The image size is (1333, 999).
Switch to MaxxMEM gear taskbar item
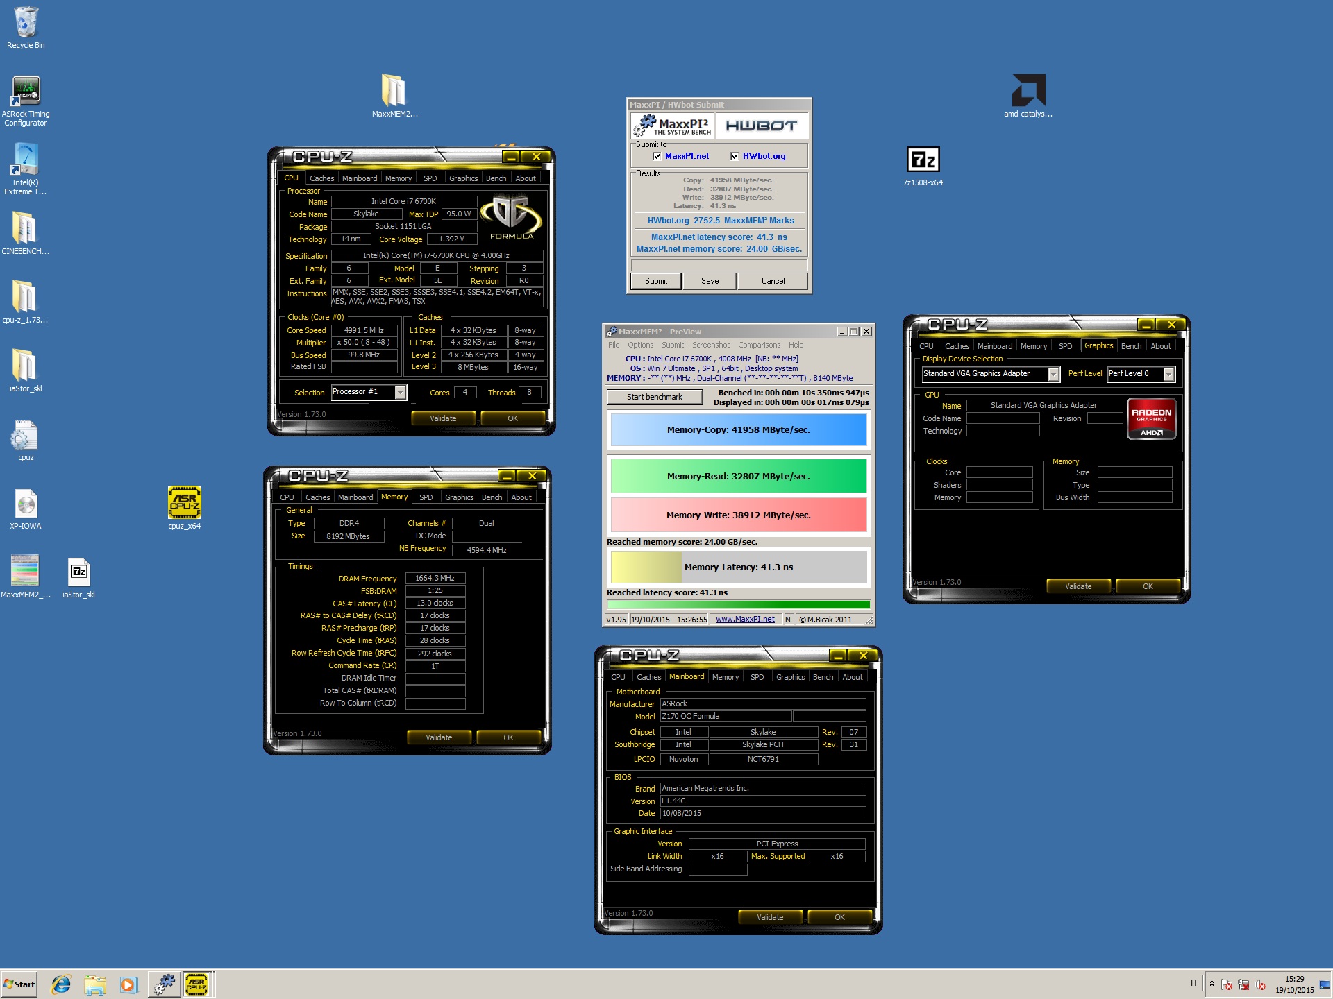pyautogui.click(x=164, y=984)
